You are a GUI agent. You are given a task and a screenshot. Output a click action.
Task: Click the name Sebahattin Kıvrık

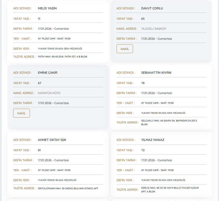[156, 73]
